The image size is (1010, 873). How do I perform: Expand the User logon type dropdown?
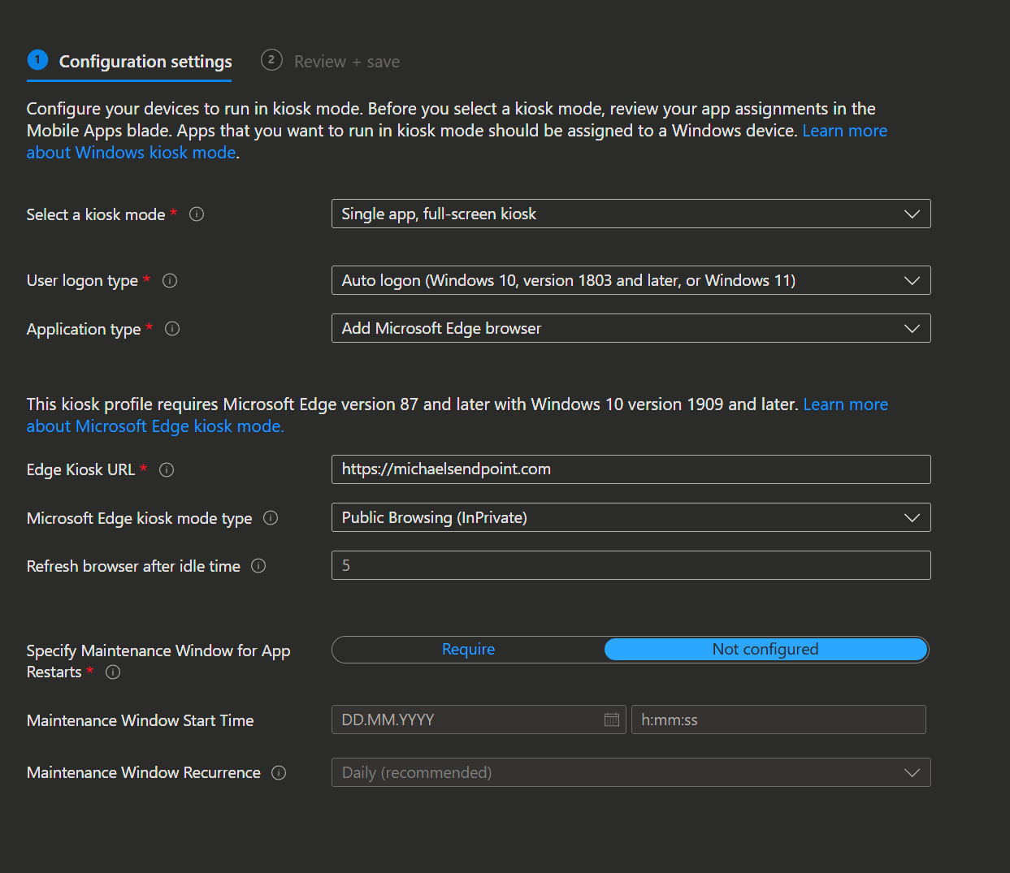coord(631,280)
